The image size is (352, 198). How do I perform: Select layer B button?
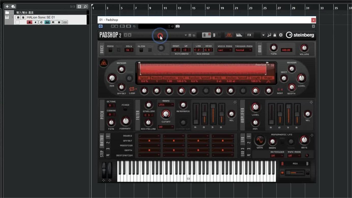[x=214, y=35]
